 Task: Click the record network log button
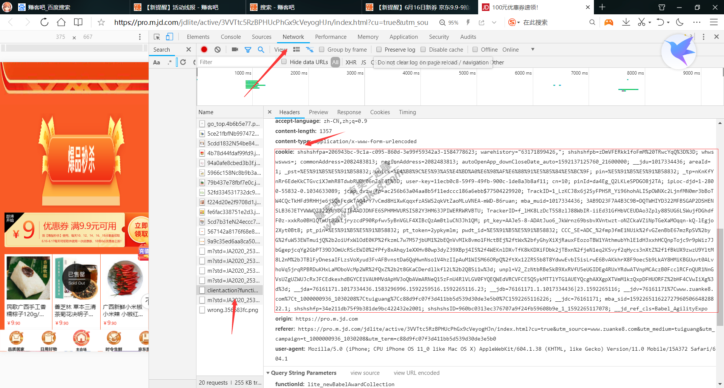[x=204, y=49]
